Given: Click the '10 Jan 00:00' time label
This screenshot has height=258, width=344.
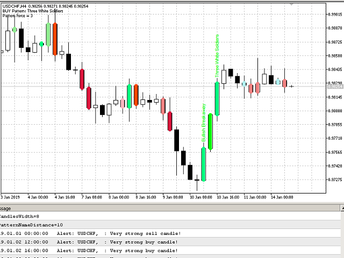Looking at the screenshot, I should [x=201, y=197].
